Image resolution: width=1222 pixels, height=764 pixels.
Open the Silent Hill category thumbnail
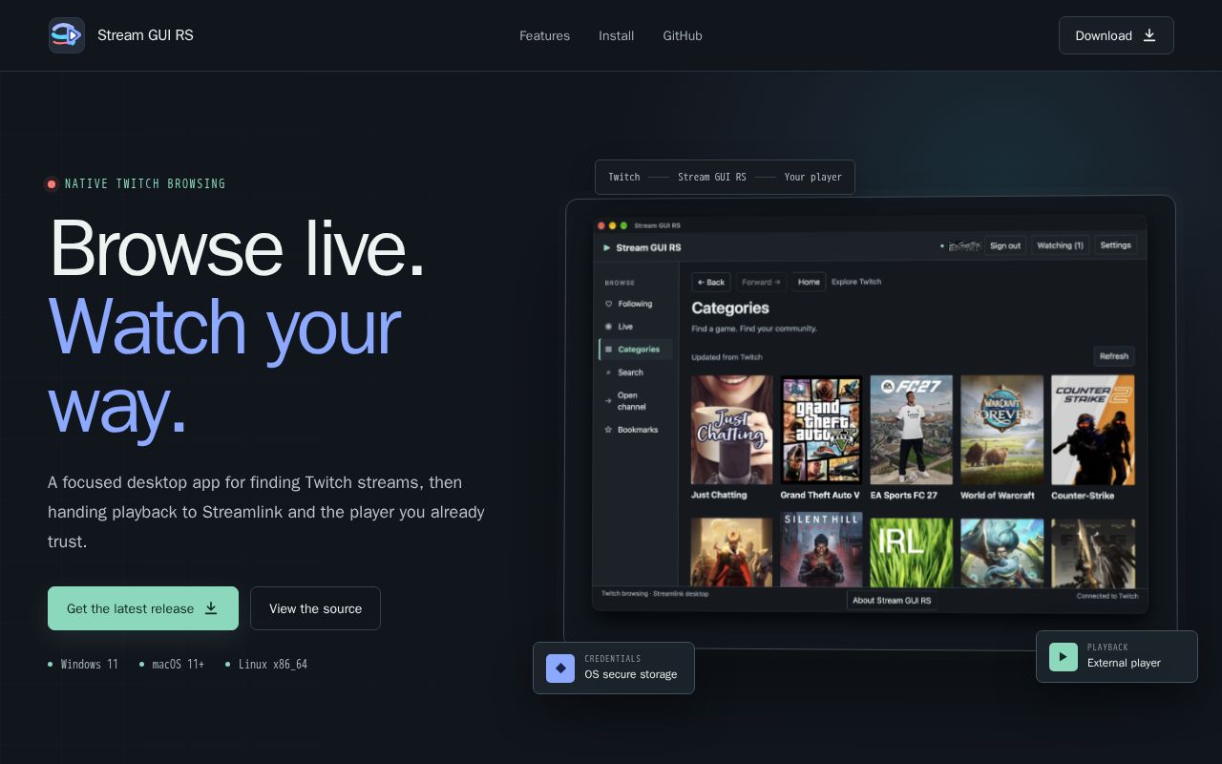click(x=821, y=550)
